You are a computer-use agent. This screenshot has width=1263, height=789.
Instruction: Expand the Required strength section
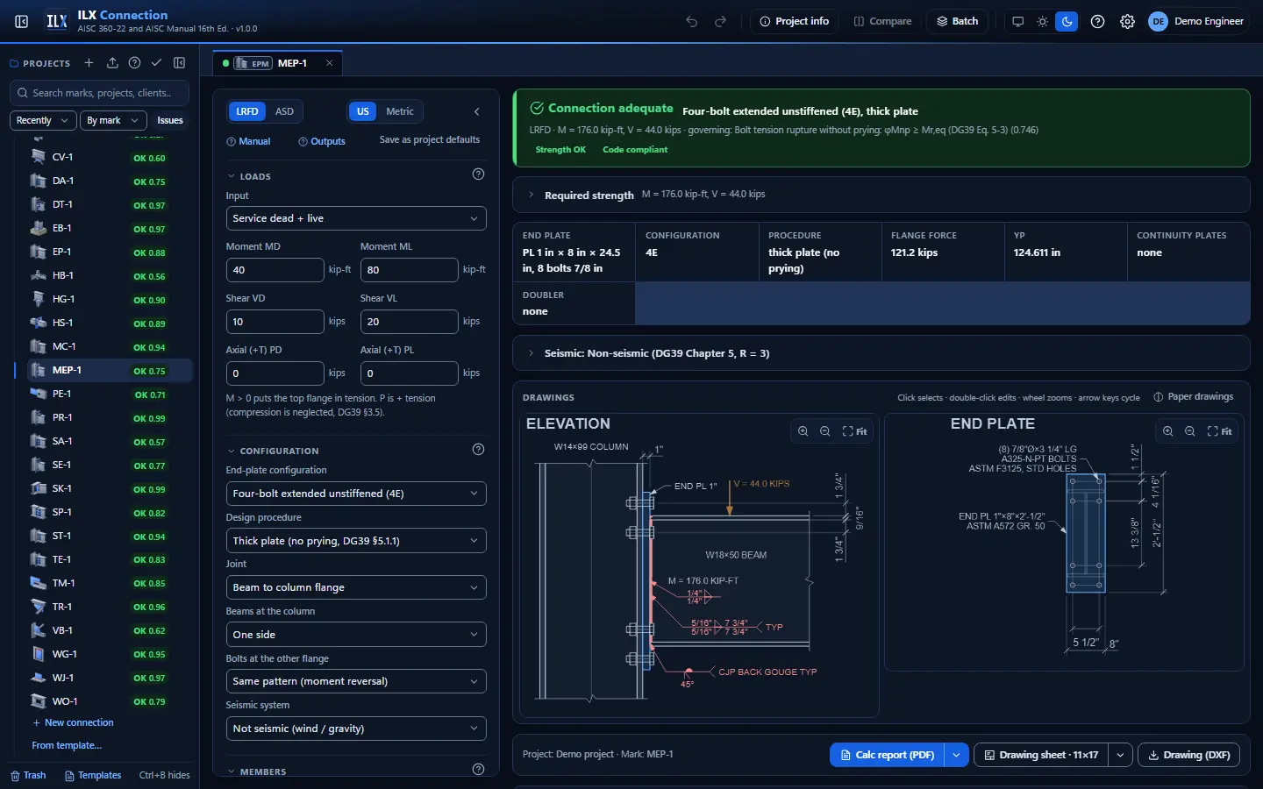(x=881, y=195)
